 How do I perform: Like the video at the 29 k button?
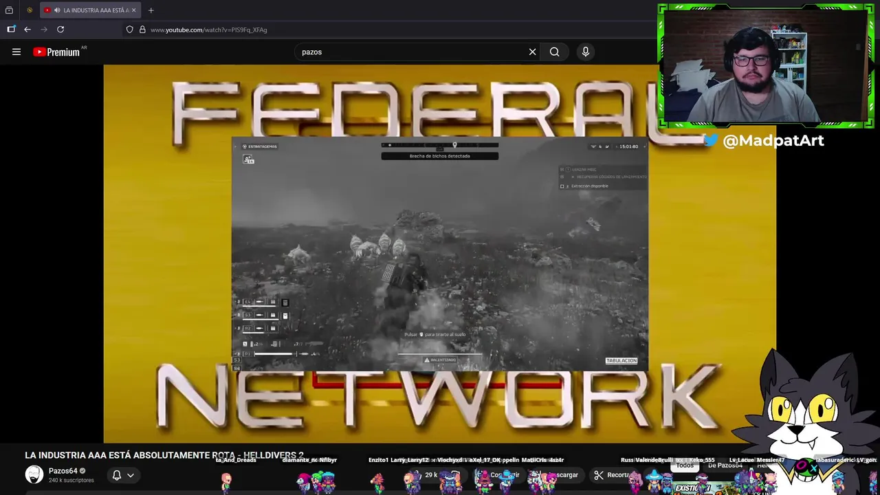[x=426, y=475]
